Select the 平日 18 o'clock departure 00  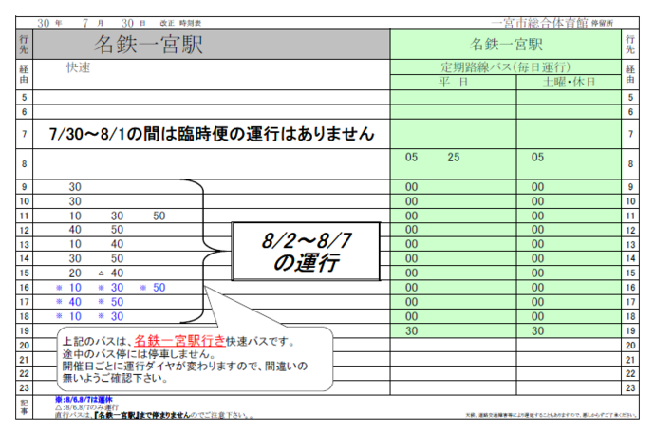pyautogui.click(x=411, y=316)
